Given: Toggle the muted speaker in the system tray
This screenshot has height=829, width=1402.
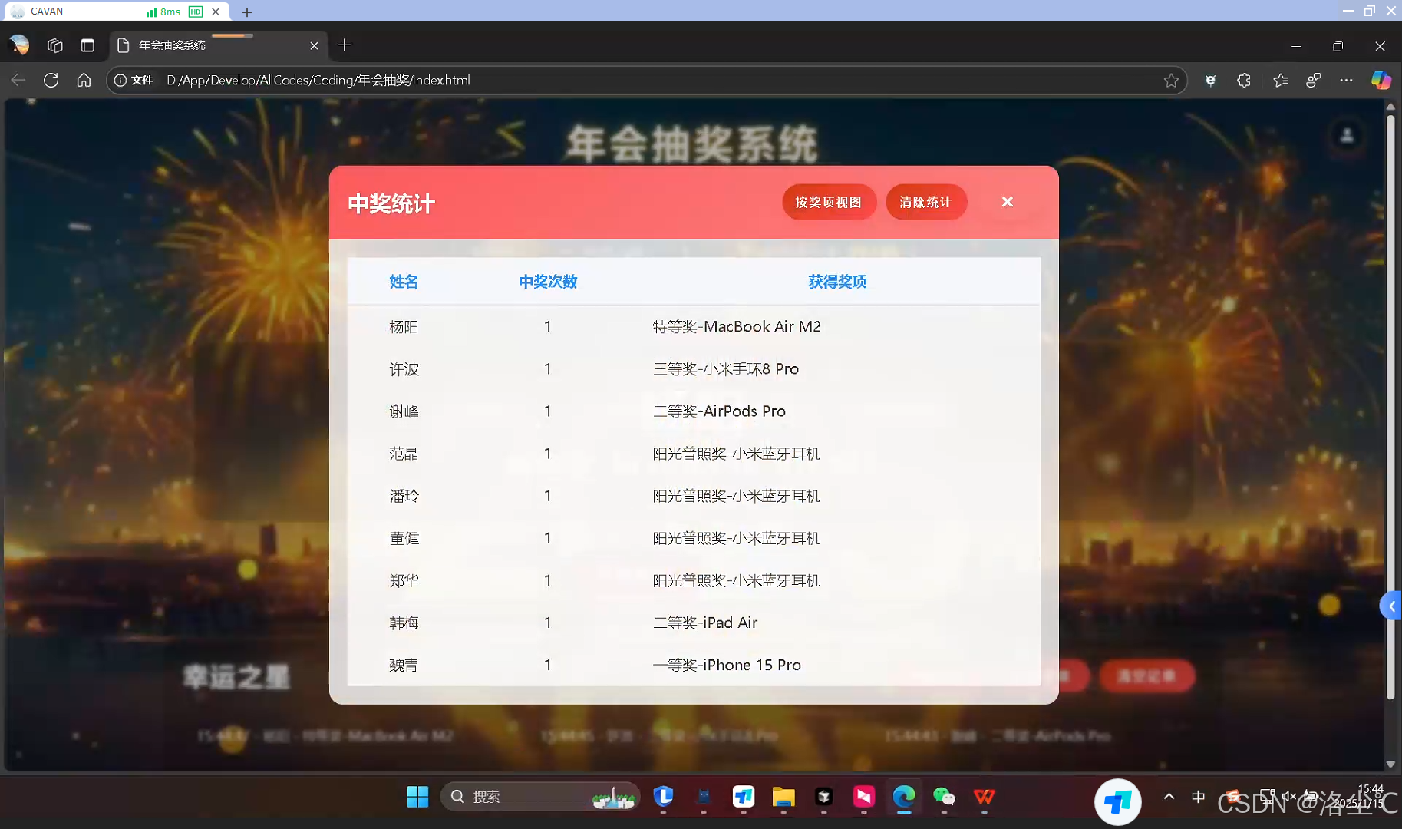Looking at the screenshot, I should coord(1289,797).
